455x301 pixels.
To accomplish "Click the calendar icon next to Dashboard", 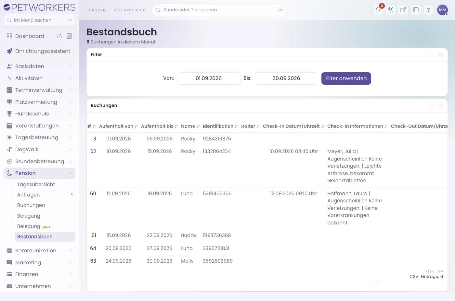I will point(69,36).
